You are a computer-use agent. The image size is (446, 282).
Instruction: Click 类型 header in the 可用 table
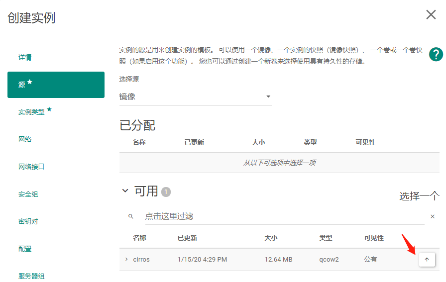pos(326,238)
